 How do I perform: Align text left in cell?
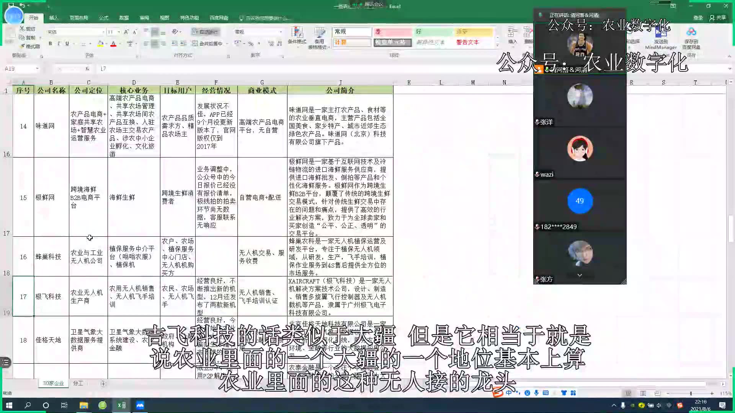tap(146, 44)
